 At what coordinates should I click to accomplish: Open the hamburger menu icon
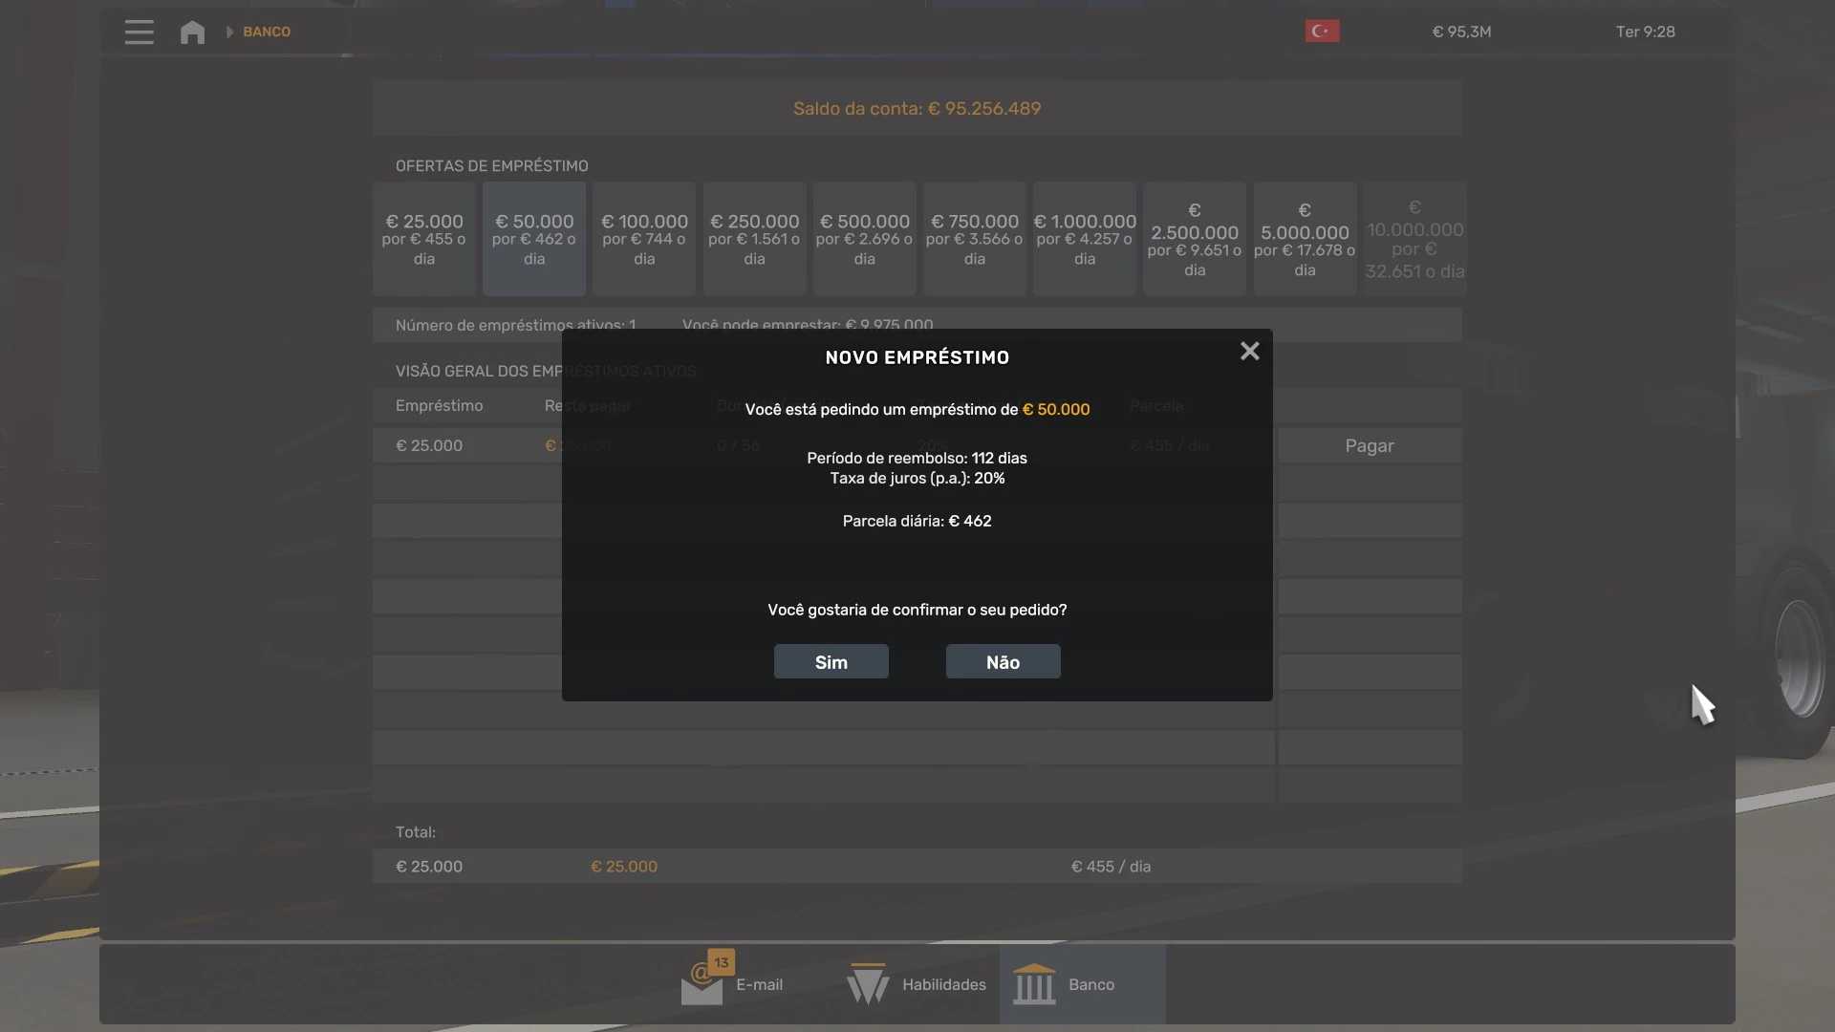139,32
